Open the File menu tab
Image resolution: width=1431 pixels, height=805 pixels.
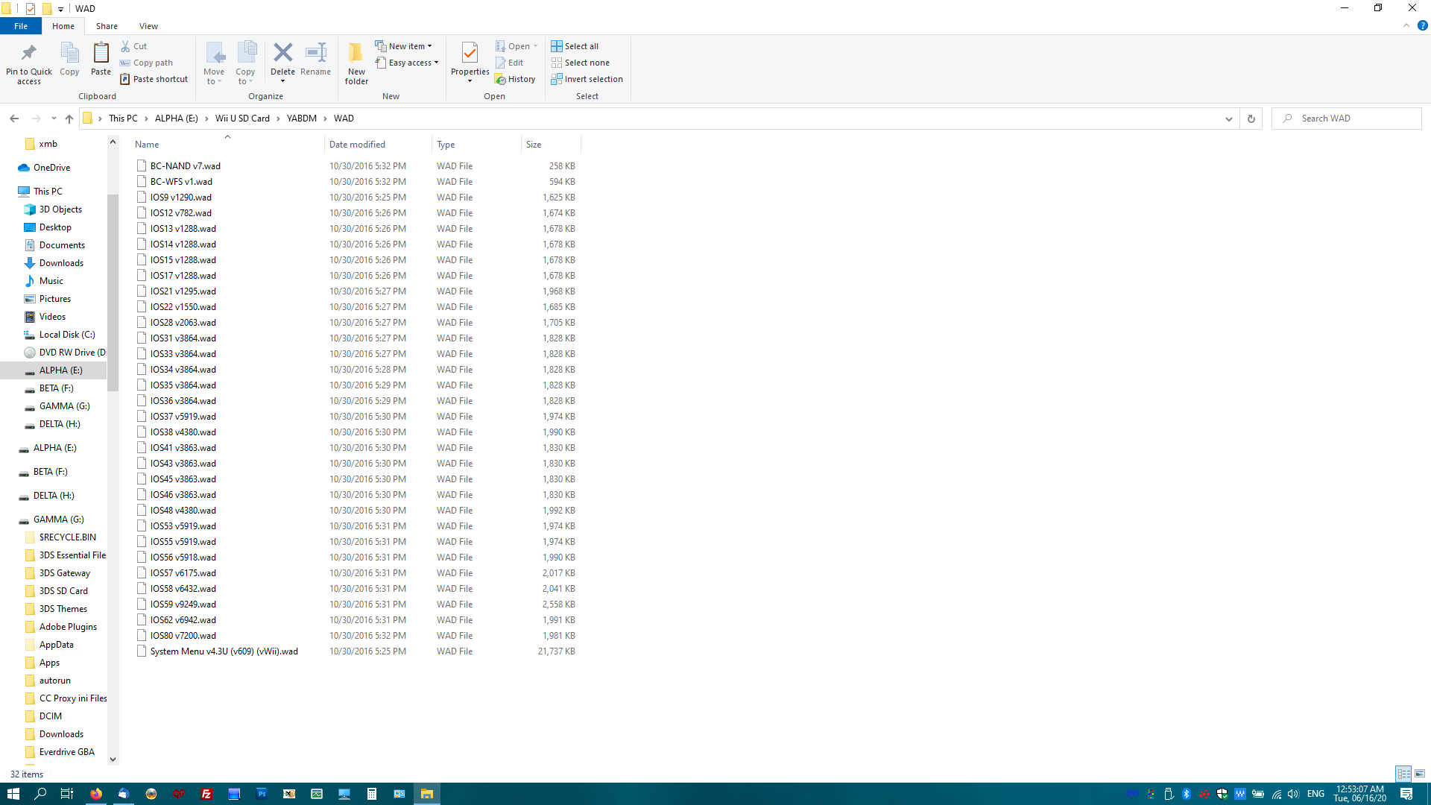[21, 26]
